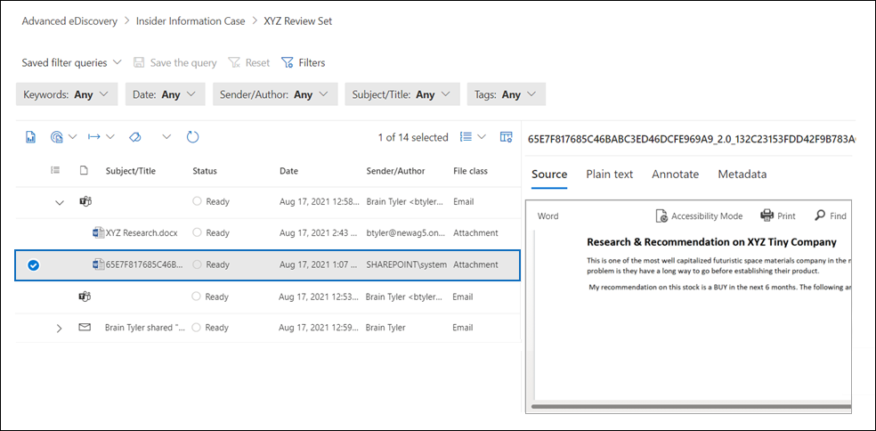Open the analytics dropdown arrow in toolbar
This screenshot has width=876, height=431.
[x=73, y=137]
